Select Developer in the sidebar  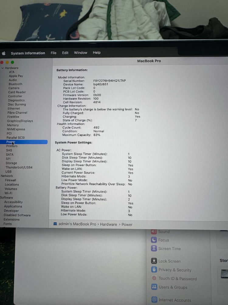click(12, 211)
